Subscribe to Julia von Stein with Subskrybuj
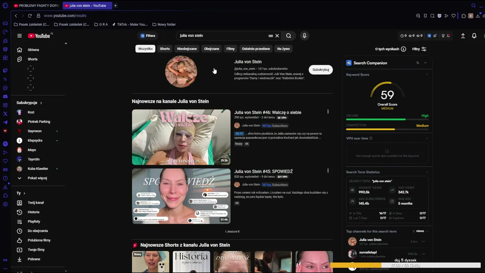485x273 pixels. click(x=321, y=70)
